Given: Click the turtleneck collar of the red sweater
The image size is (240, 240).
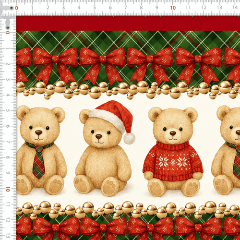Looking at the screenshot, I should [x=173, y=145].
